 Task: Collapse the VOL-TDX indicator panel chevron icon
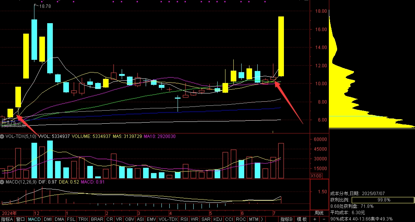(2, 136)
